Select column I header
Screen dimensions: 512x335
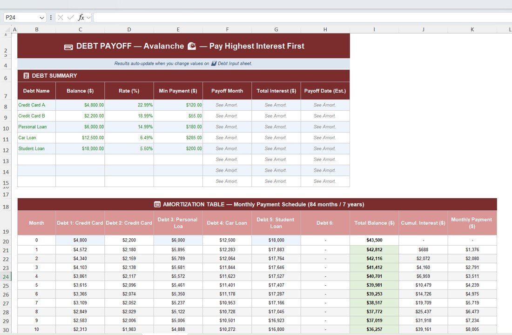(x=374, y=30)
